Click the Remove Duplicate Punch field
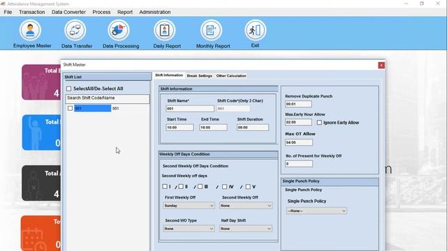 point(298,104)
